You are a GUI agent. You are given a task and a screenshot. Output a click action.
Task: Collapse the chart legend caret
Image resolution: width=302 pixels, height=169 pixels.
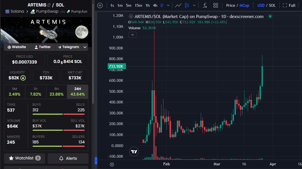132,35
